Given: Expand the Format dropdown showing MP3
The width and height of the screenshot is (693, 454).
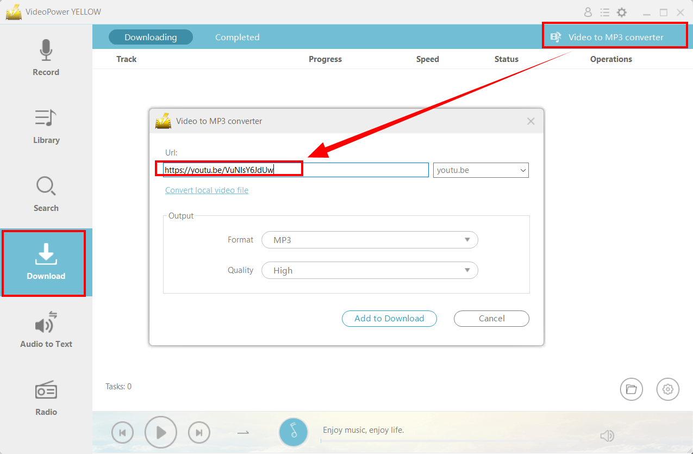Looking at the screenshot, I should pos(370,240).
